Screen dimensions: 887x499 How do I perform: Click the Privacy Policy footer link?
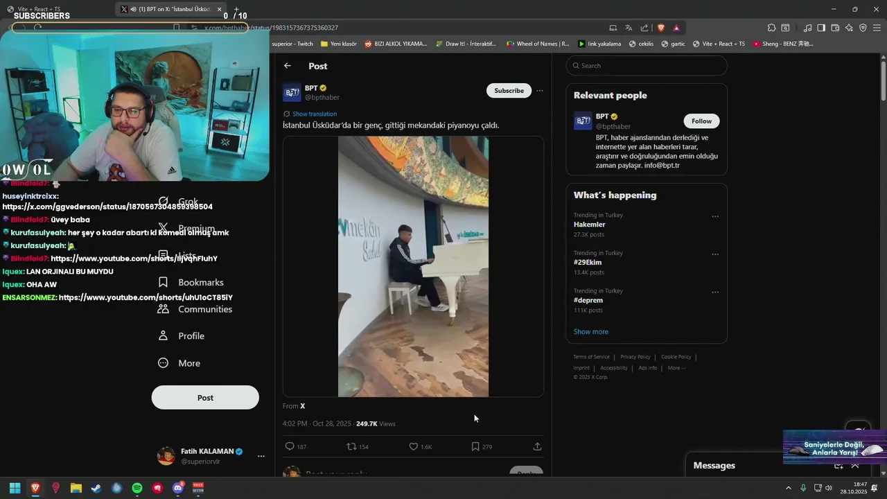(x=635, y=357)
